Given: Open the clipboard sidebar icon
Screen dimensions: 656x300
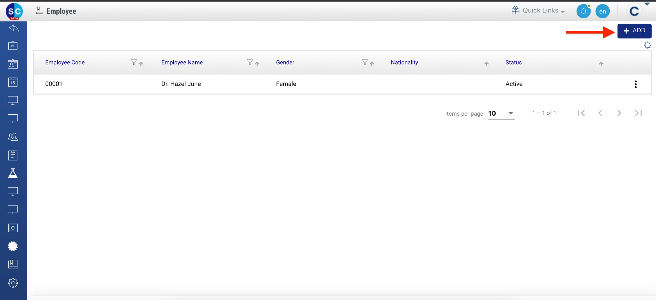Looking at the screenshot, I should (13, 155).
